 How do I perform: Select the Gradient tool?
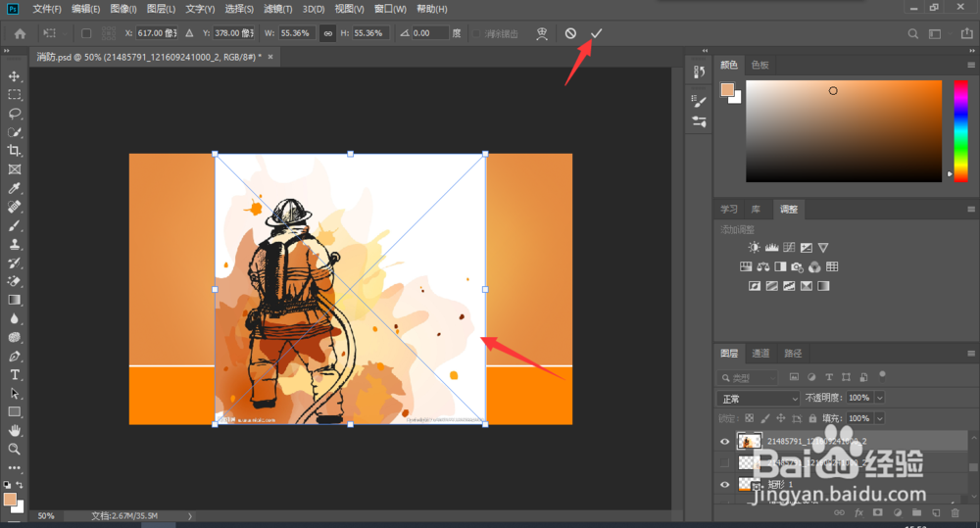point(15,300)
